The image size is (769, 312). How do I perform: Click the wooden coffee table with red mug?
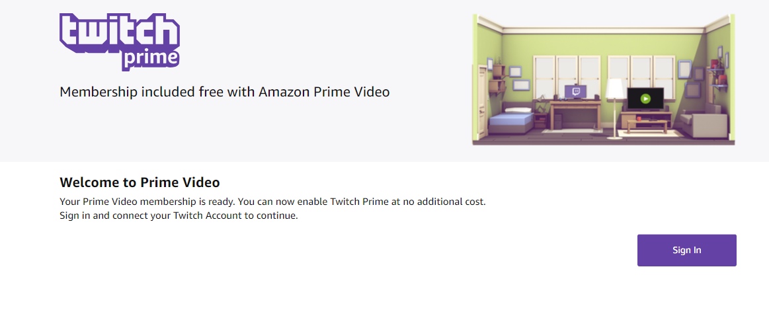click(x=647, y=125)
